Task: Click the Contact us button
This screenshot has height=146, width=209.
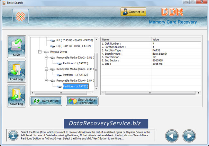Action: [x=133, y=12]
